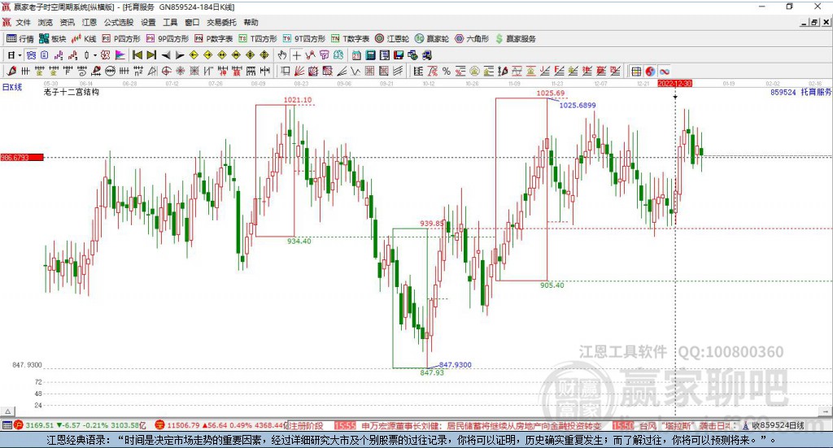The height and width of the screenshot is (448, 833).
Task: Open the 交易委托 menu
Action: pos(221,22)
